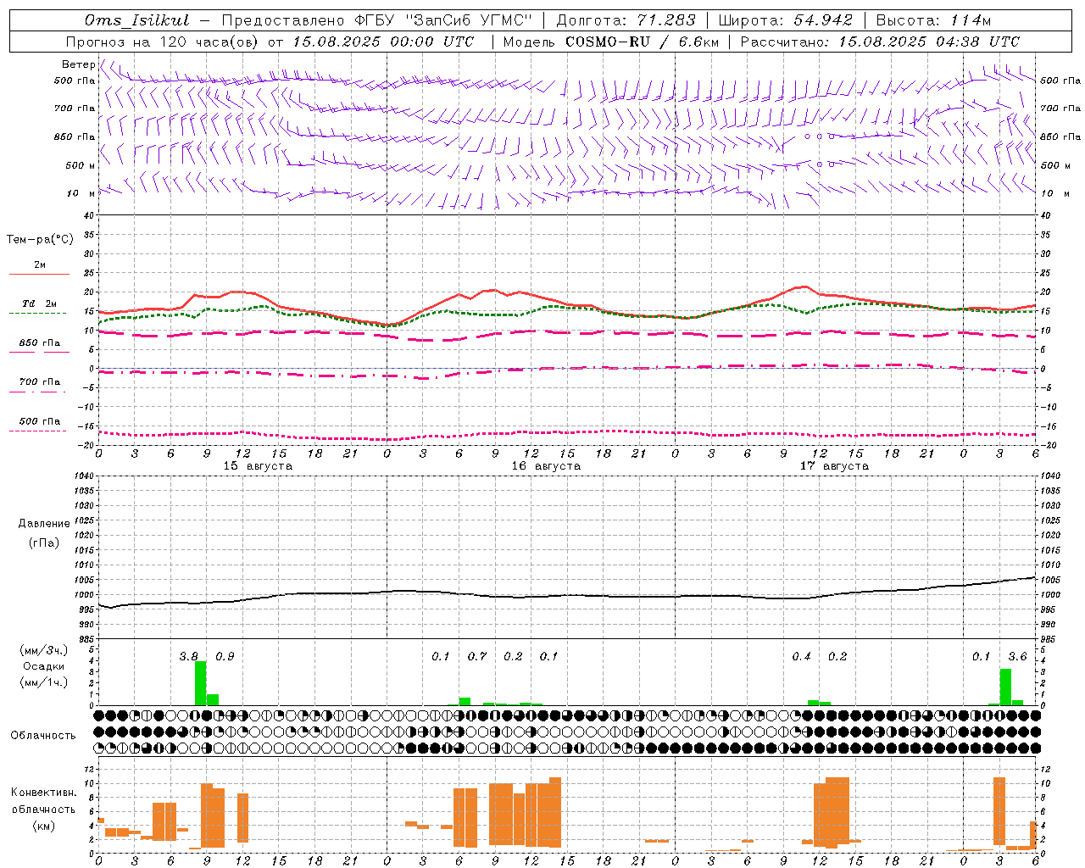Click the "16 августа" date label
The image size is (1085, 868).
click(x=546, y=466)
